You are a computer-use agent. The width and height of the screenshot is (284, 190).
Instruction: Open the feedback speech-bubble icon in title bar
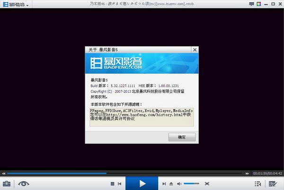point(251,4)
